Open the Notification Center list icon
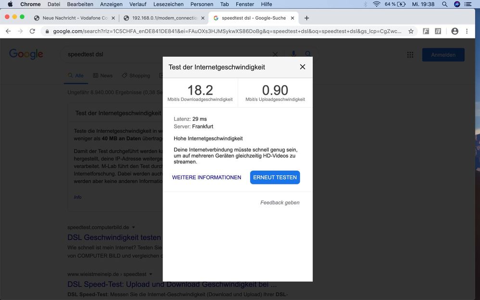 (x=468, y=4)
